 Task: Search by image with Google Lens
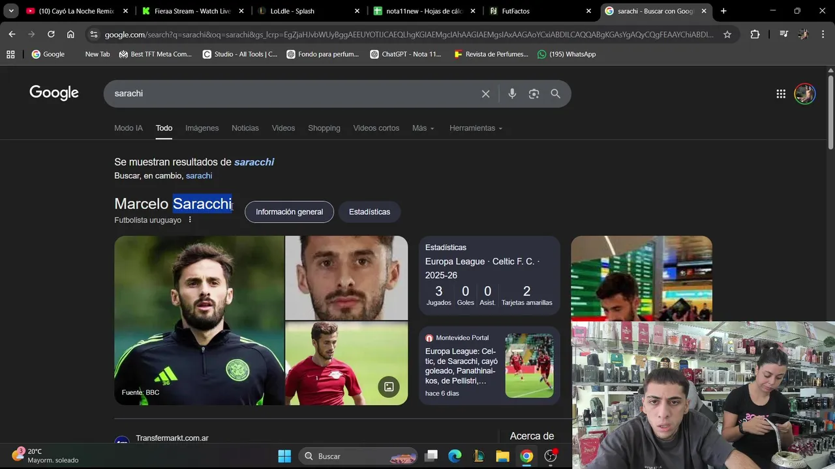pyautogui.click(x=534, y=94)
